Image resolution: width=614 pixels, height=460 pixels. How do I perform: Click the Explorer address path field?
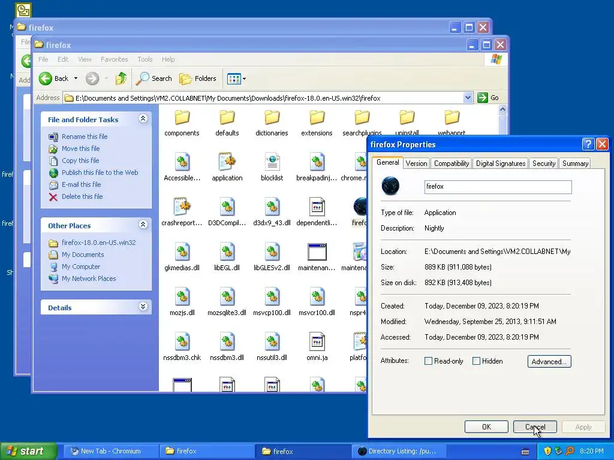(x=263, y=98)
